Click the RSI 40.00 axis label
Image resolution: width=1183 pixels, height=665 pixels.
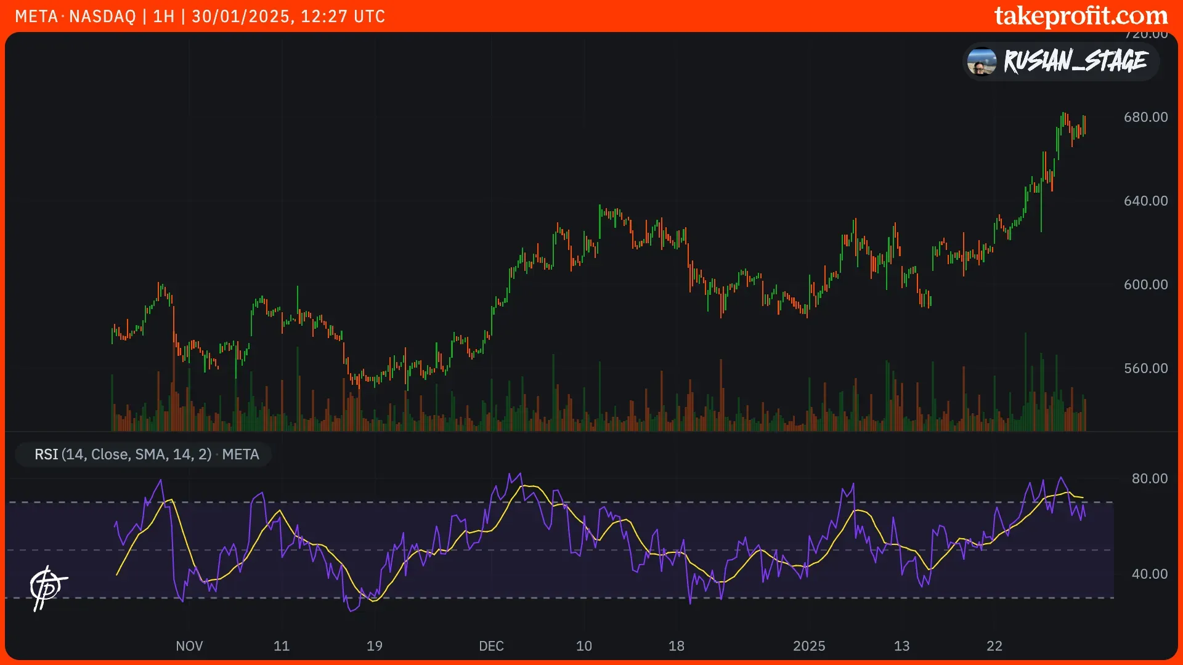(1149, 574)
